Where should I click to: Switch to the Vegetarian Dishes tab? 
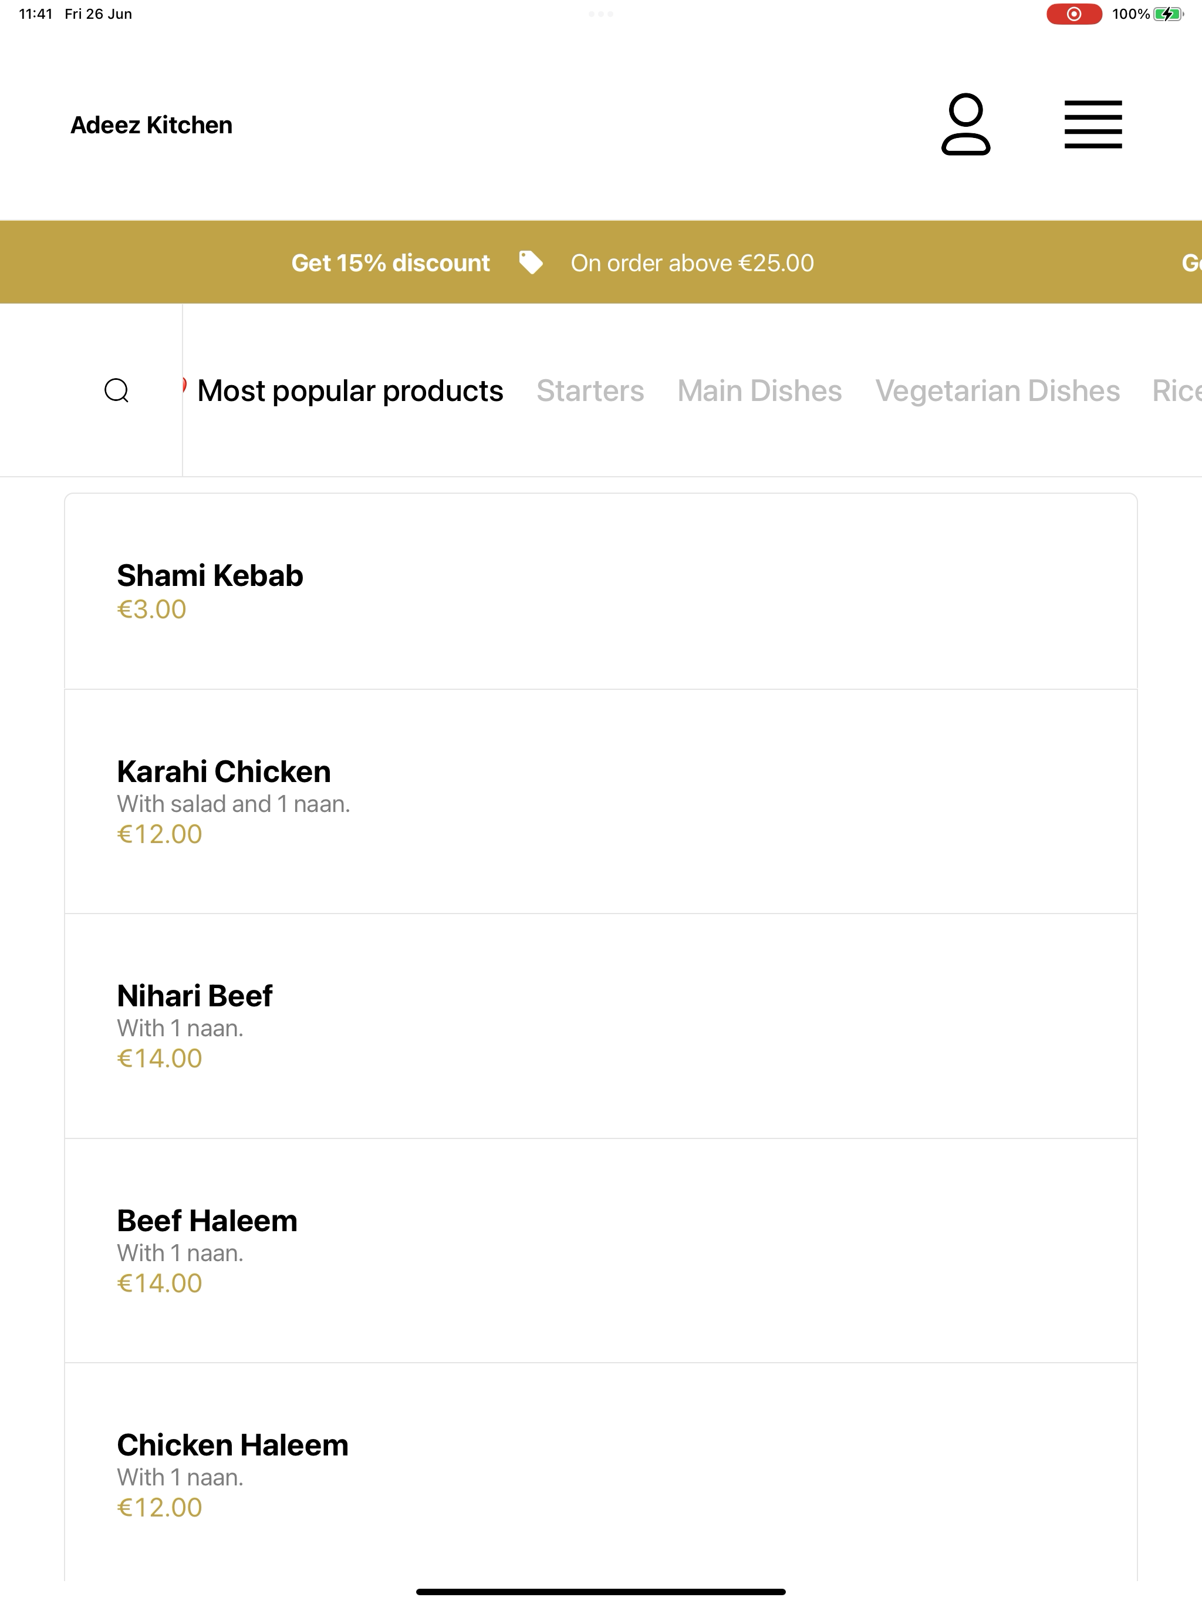coord(998,391)
